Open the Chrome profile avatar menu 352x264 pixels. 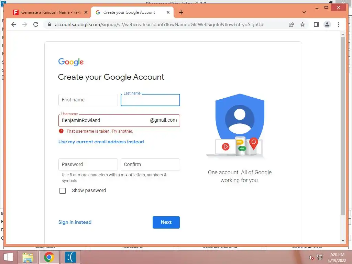327,24
